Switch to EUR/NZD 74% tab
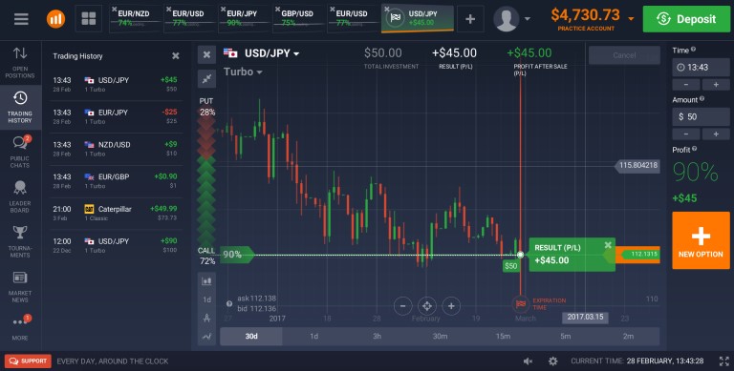Viewport: 734px width, 371px height. pyautogui.click(x=136, y=19)
